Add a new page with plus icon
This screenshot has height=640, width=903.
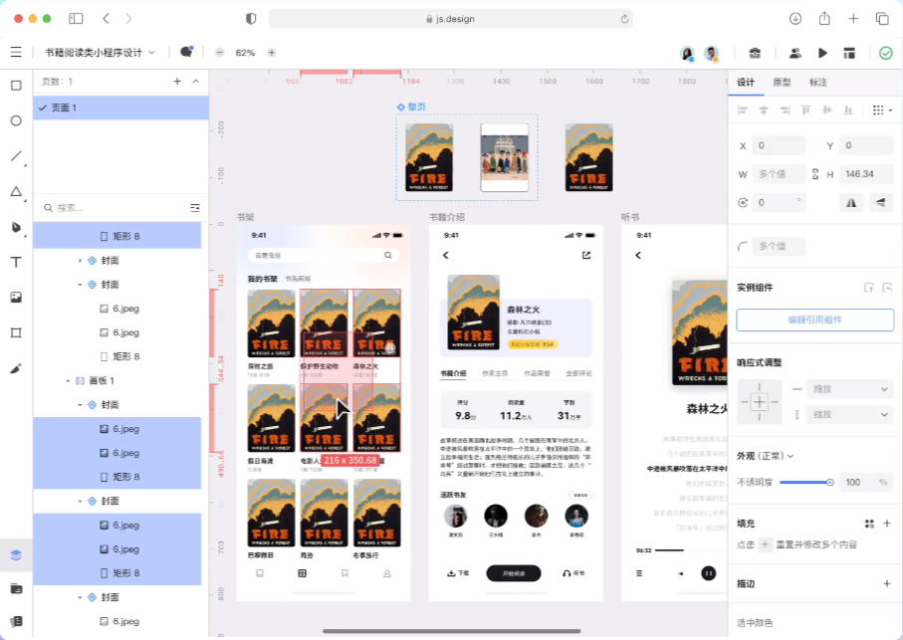coord(177,82)
